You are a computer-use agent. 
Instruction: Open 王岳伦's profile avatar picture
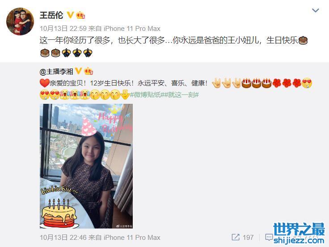[x=20, y=21]
